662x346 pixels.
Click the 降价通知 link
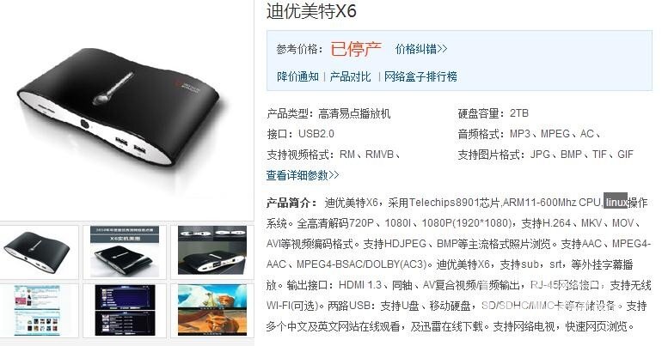(297, 76)
